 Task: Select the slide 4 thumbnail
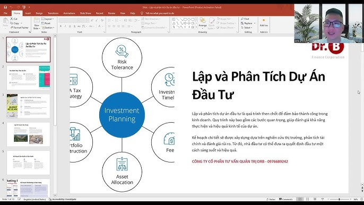pos(28,134)
